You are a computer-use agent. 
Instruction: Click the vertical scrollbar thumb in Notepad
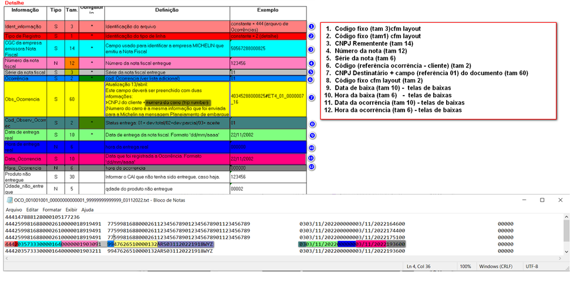pos(566,230)
